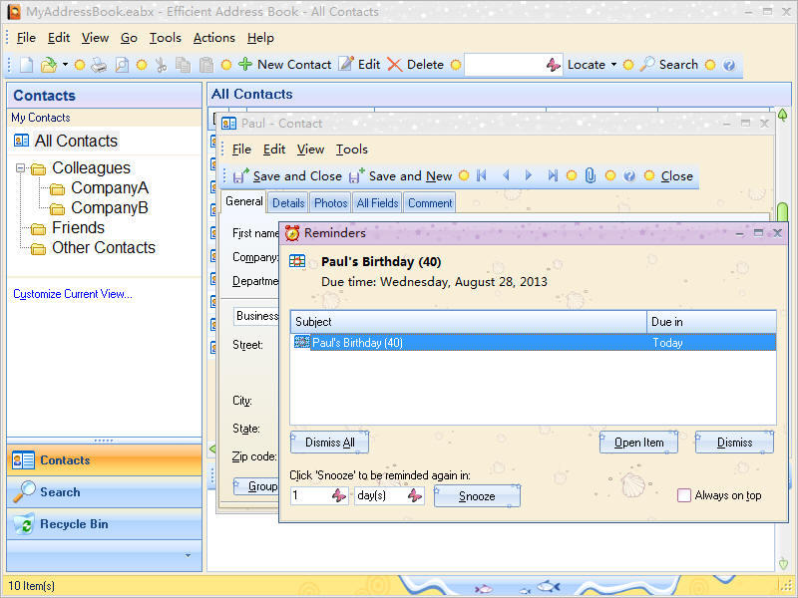Expand navigation pane options arrow at bottom
The width and height of the screenshot is (798, 598).
pos(188,555)
